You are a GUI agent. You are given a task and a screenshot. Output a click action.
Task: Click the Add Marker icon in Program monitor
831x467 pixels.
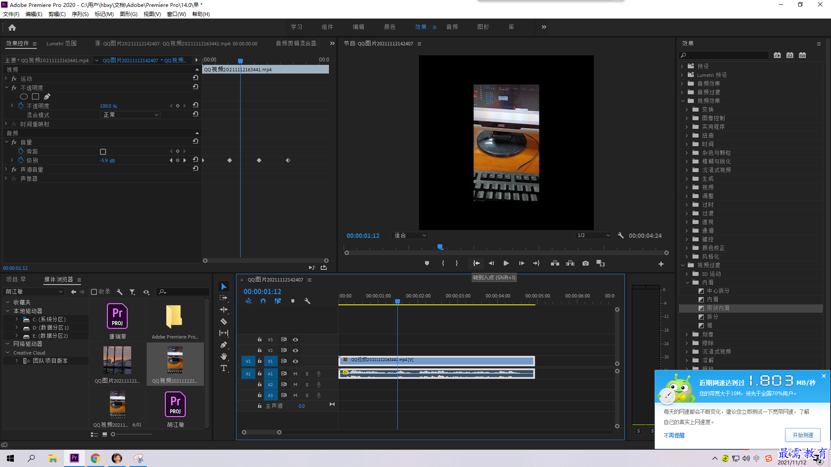coord(427,263)
